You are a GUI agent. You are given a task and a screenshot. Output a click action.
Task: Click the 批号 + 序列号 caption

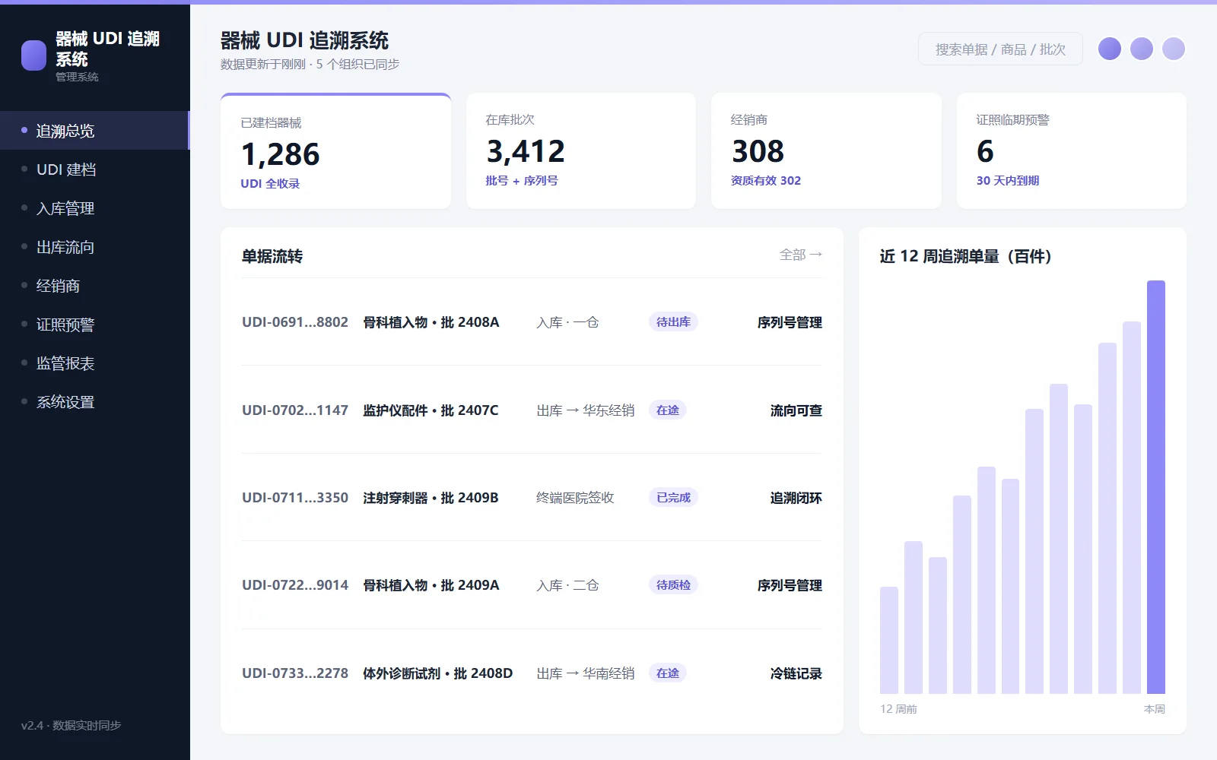point(522,180)
